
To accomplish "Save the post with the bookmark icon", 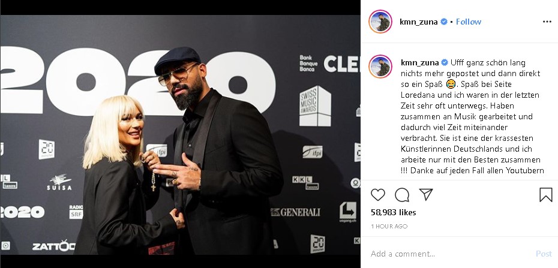I will 545,195.
